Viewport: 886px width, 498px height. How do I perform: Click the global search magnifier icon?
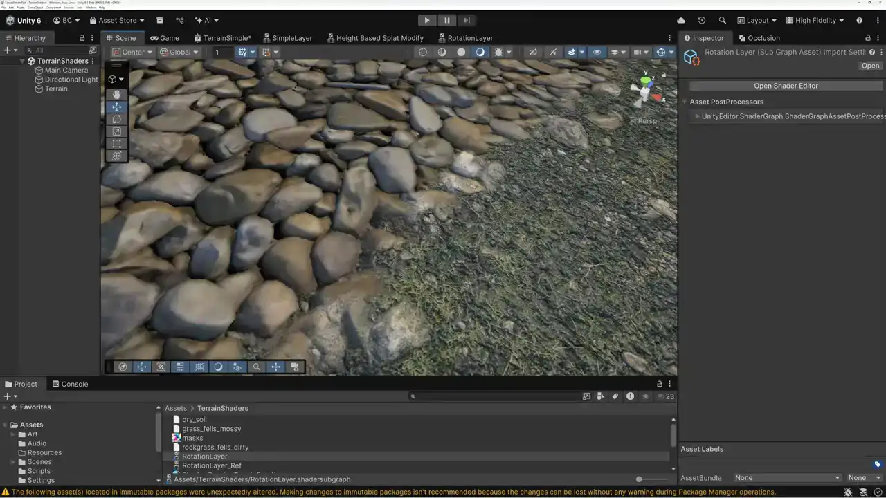tap(723, 21)
